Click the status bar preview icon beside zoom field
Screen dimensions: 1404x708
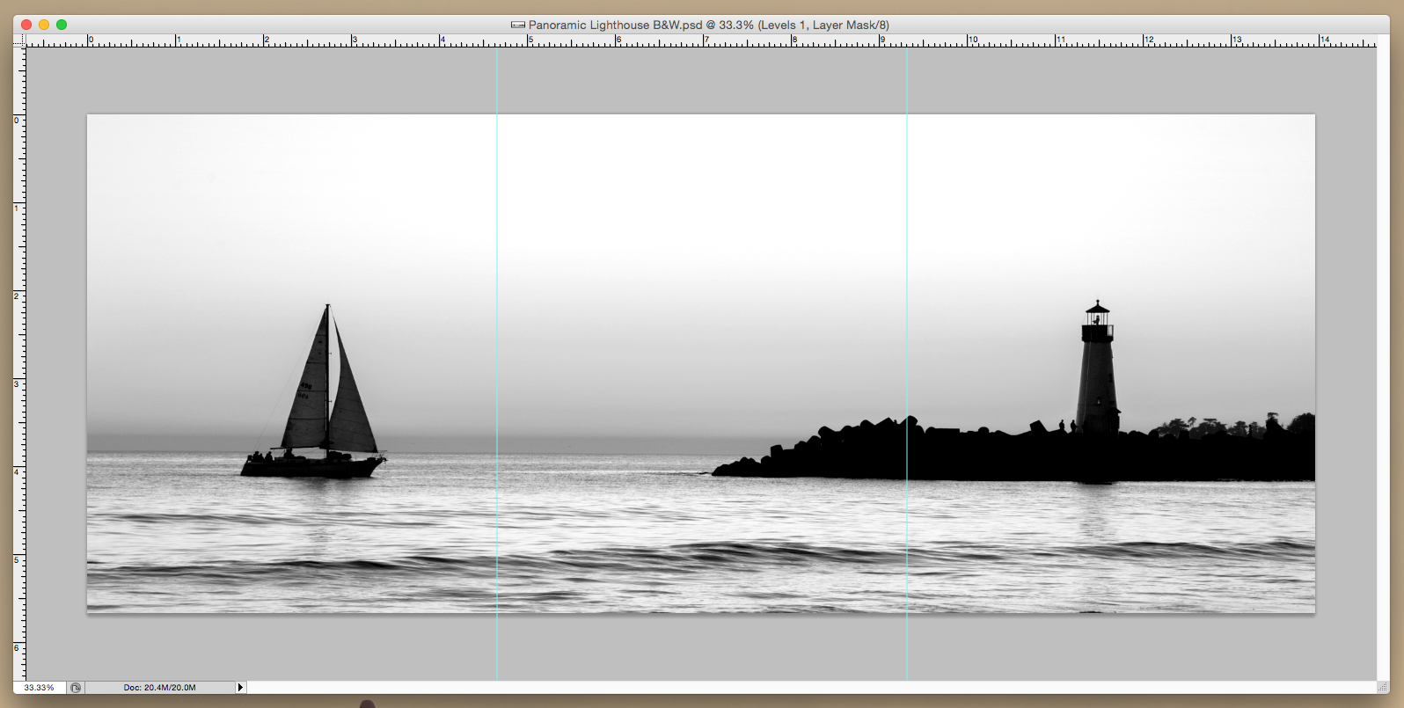coord(76,688)
